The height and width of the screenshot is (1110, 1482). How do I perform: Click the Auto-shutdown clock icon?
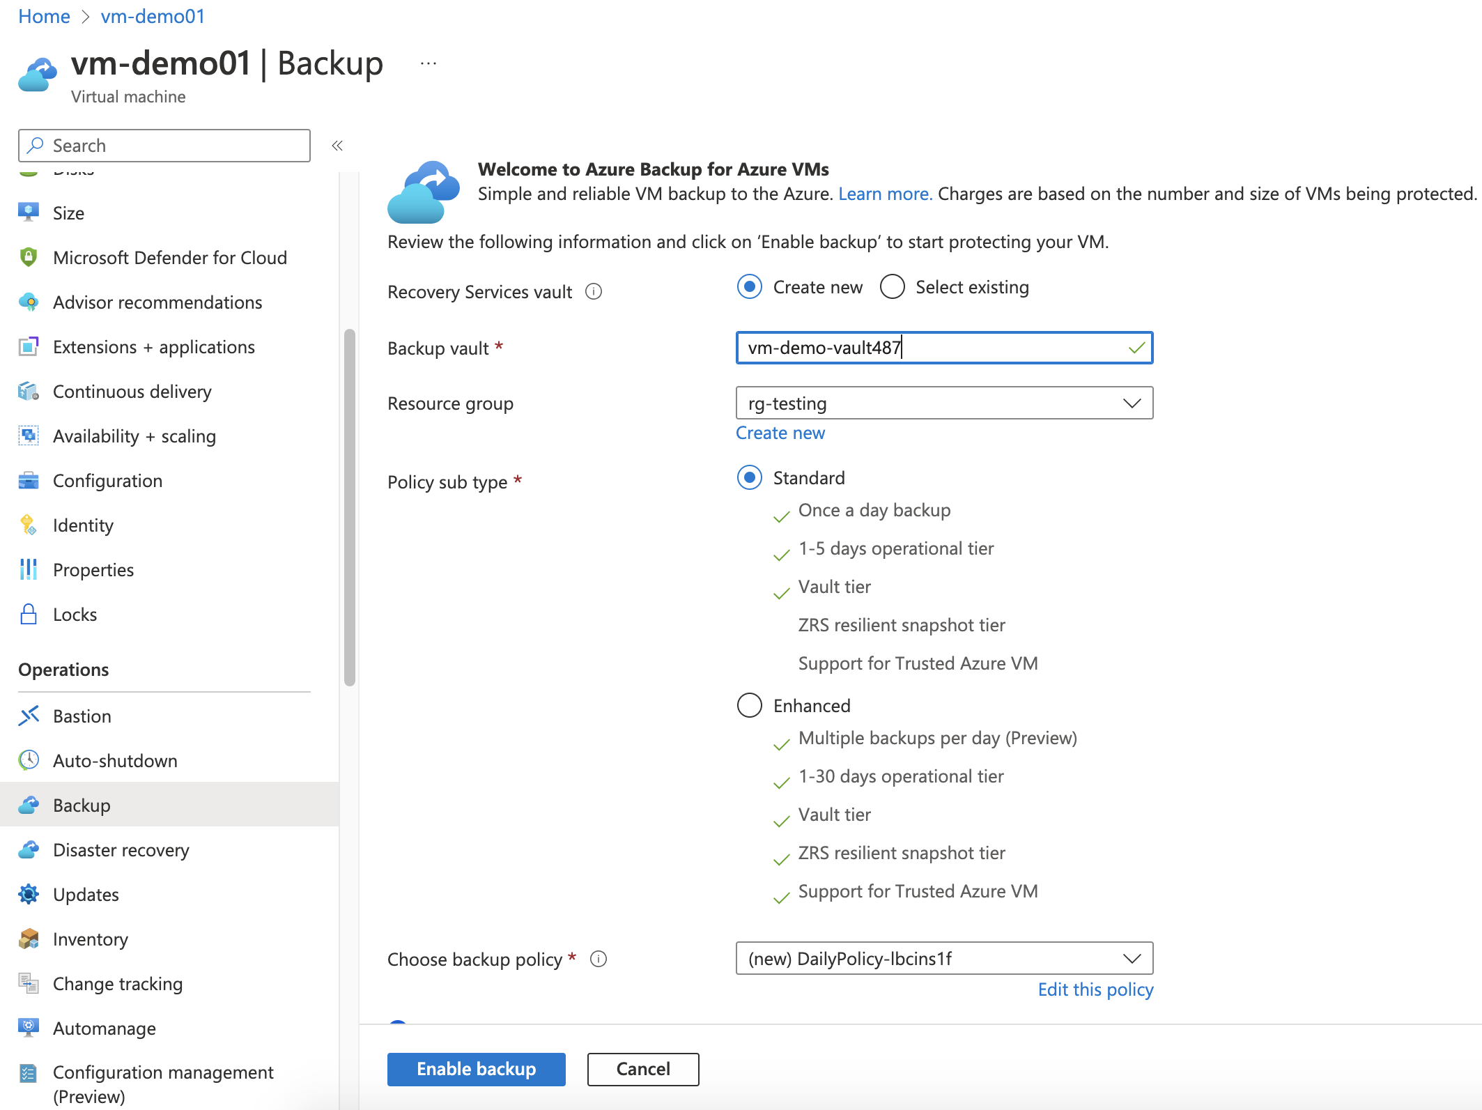[29, 760]
